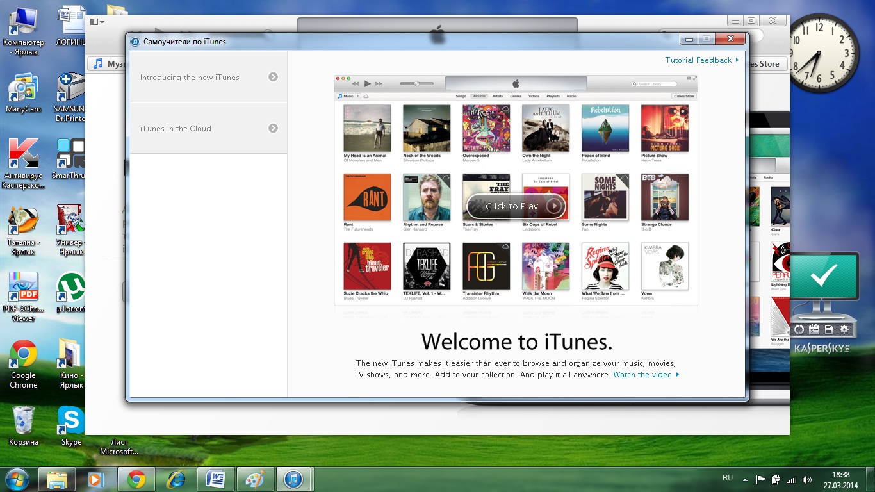Open the Компьютер - Ярлык desktop shortcut

tap(24, 30)
